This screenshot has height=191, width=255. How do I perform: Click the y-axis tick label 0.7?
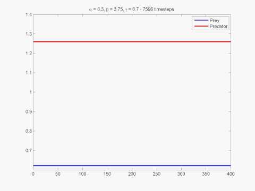click(x=29, y=151)
